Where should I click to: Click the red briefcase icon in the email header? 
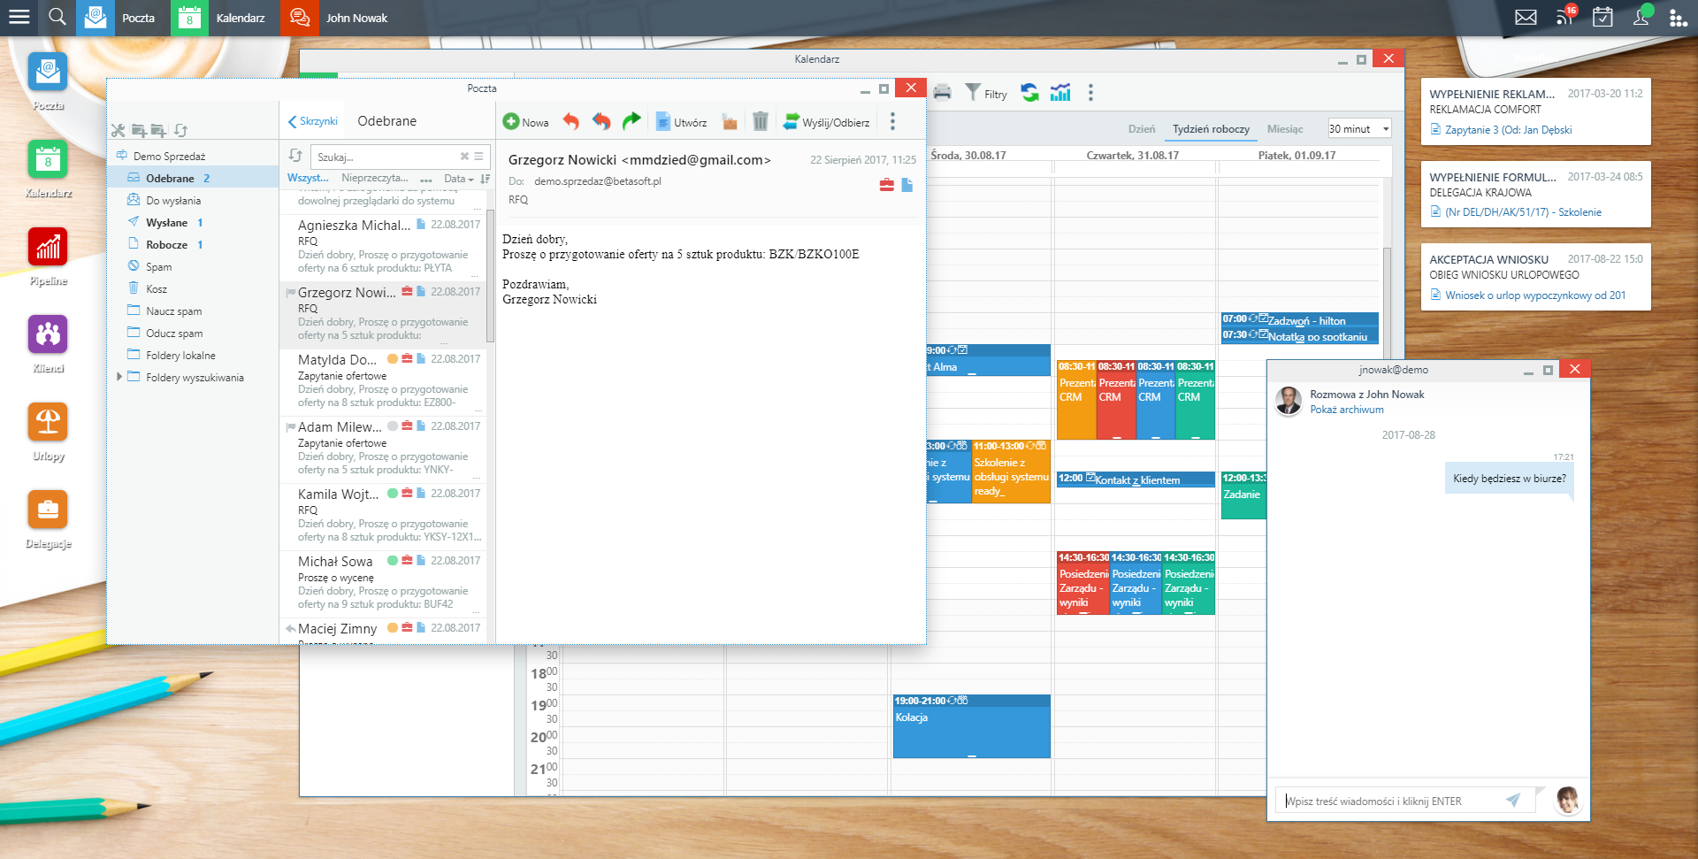click(887, 185)
